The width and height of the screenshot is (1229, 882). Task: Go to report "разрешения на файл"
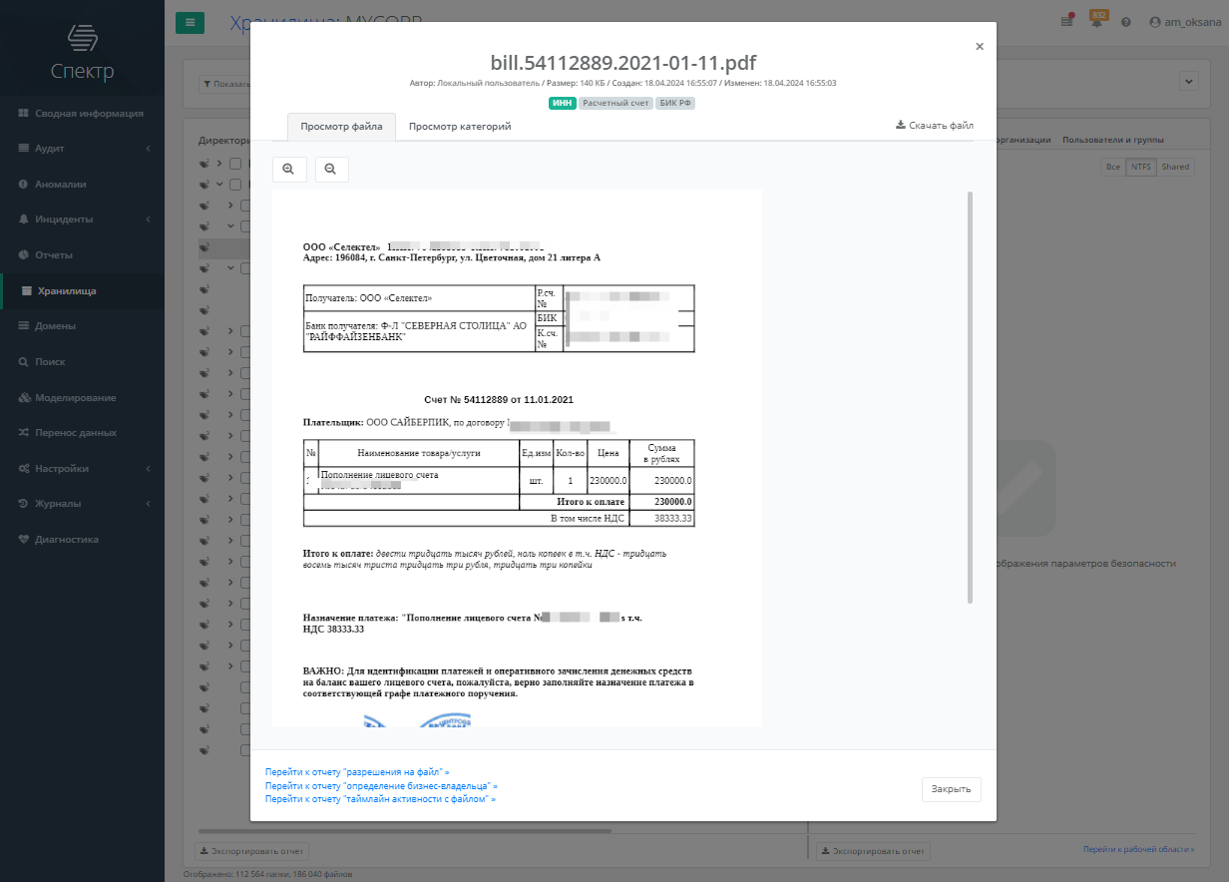coord(357,772)
